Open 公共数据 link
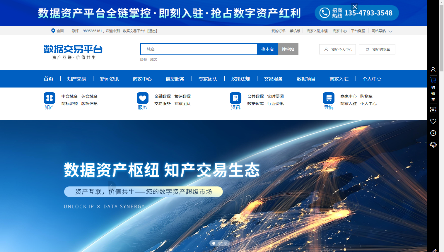 [x=255, y=96]
